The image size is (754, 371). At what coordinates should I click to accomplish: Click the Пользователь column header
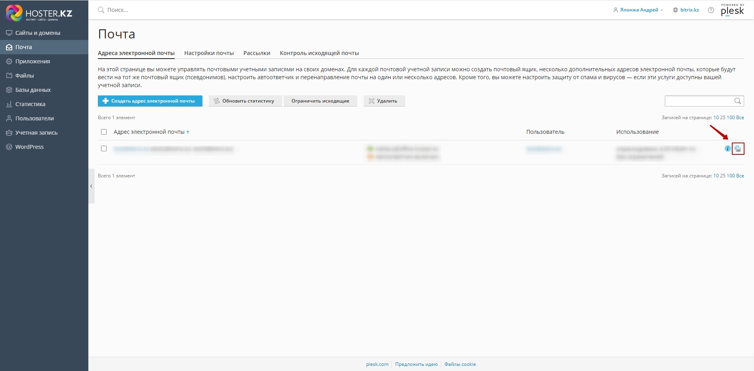545,132
